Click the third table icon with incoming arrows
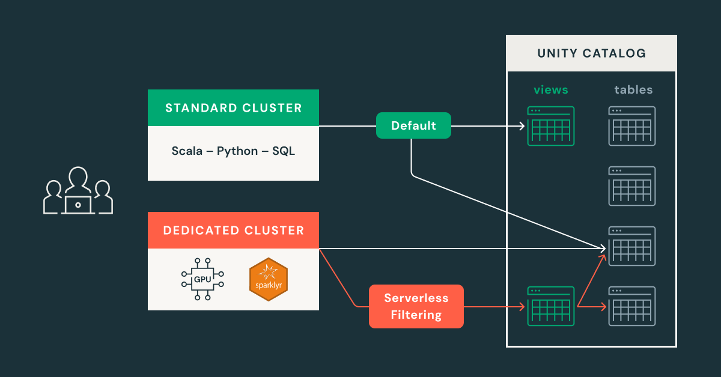This screenshot has width=721, height=377. [631, 246]
